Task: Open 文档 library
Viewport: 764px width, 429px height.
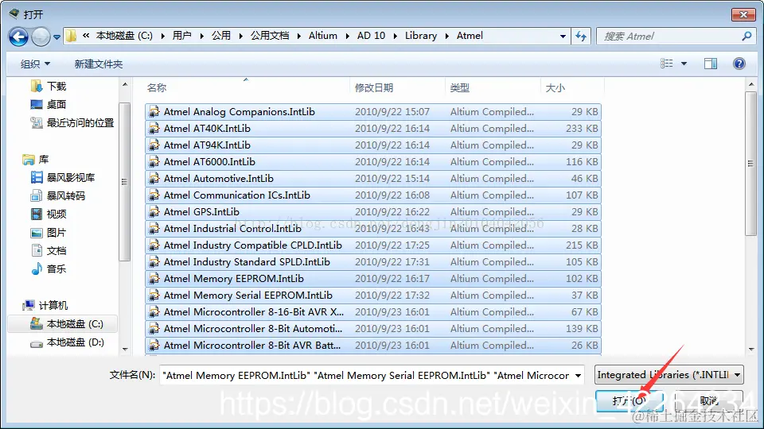Action: click(49, 250)
